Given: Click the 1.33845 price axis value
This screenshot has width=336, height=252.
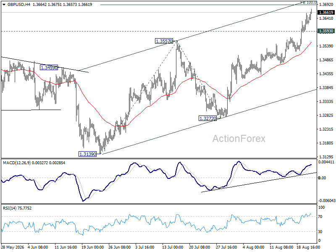Looking at the screenshot, I should click(326, 88).
